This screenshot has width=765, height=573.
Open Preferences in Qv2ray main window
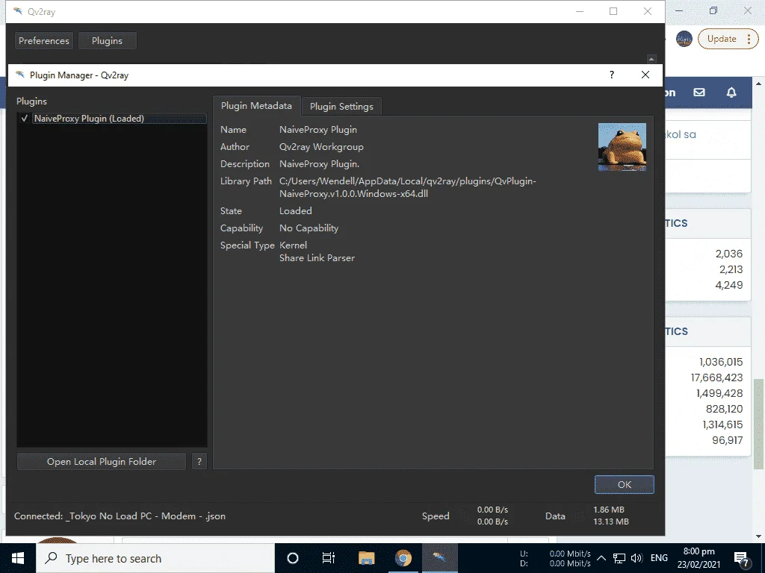pyautogui.click(x=44, y=41)
